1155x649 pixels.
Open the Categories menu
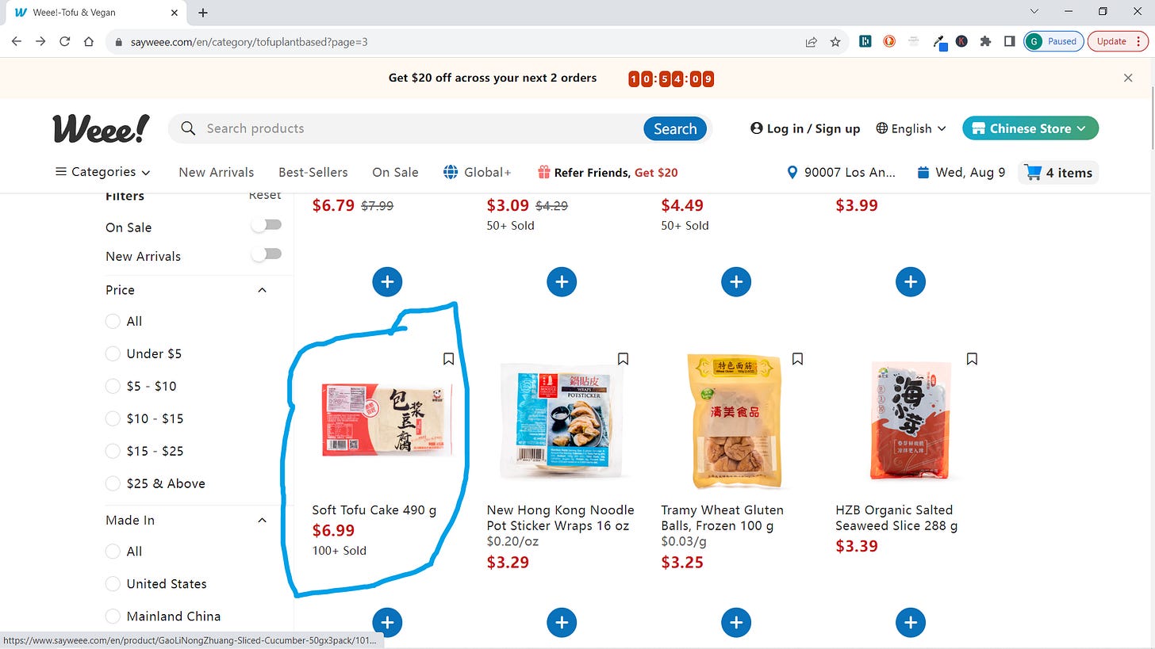tap(103, 172)
